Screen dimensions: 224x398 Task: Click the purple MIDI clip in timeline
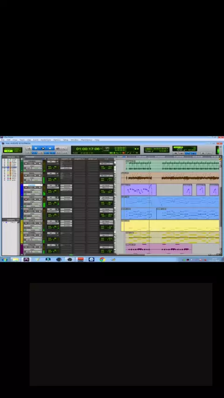[x=139, y=190]
